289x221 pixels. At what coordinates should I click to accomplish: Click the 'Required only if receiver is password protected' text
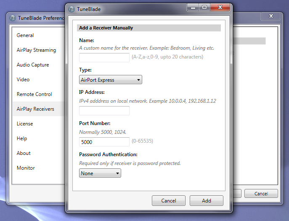pyautogui.click(x=130, y=163)
